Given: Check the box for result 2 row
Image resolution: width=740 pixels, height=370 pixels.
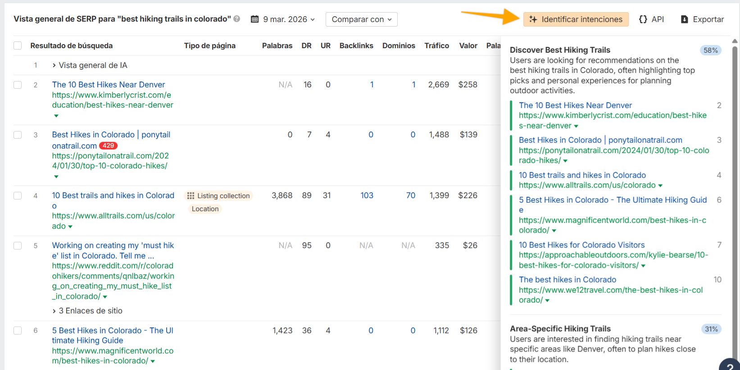Looking at the screenshot, I should [18, 85].
